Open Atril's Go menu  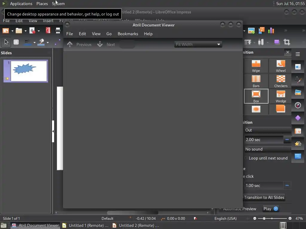[x=109, y=34]
